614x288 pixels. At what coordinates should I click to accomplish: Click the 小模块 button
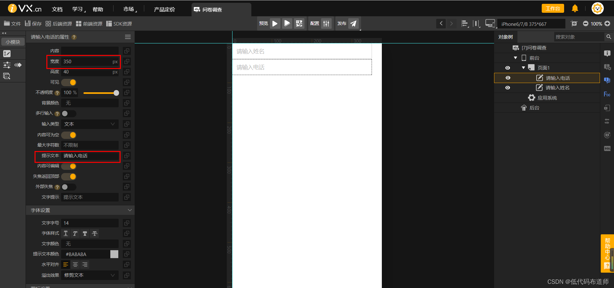(13, 42)
